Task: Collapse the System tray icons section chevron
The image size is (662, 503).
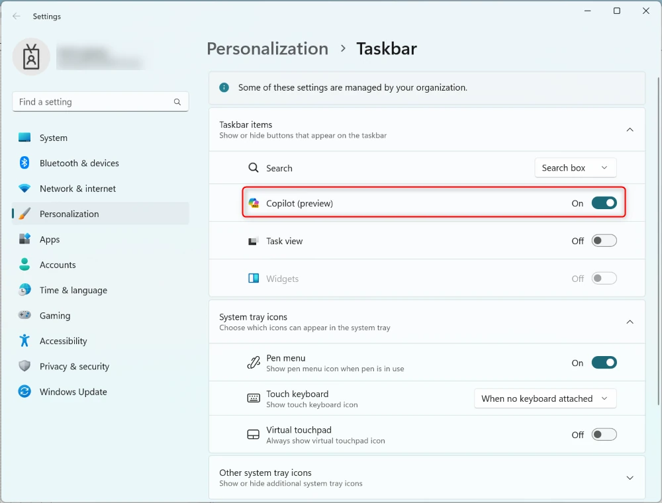Action: click(x=630, y=322)
